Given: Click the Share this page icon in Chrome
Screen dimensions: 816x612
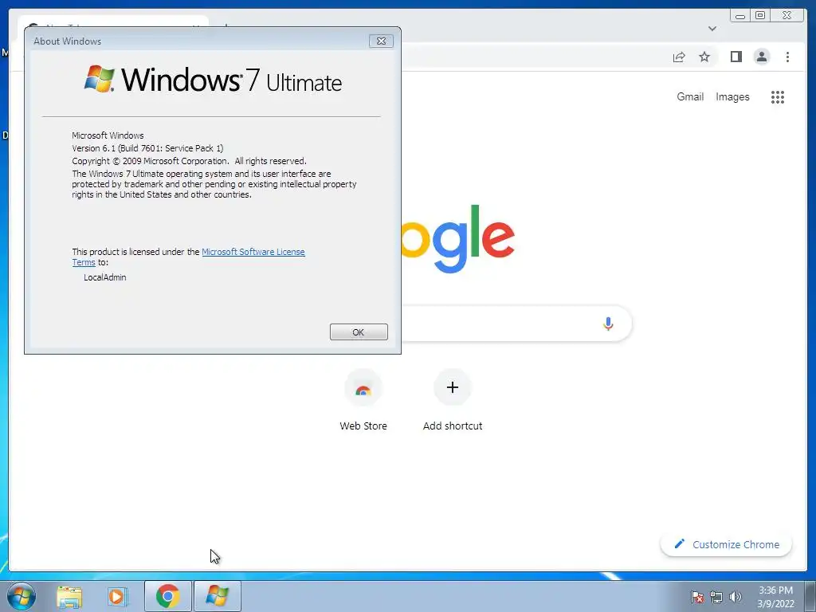Looking at the screenshot, I should [x=679, y=57].
